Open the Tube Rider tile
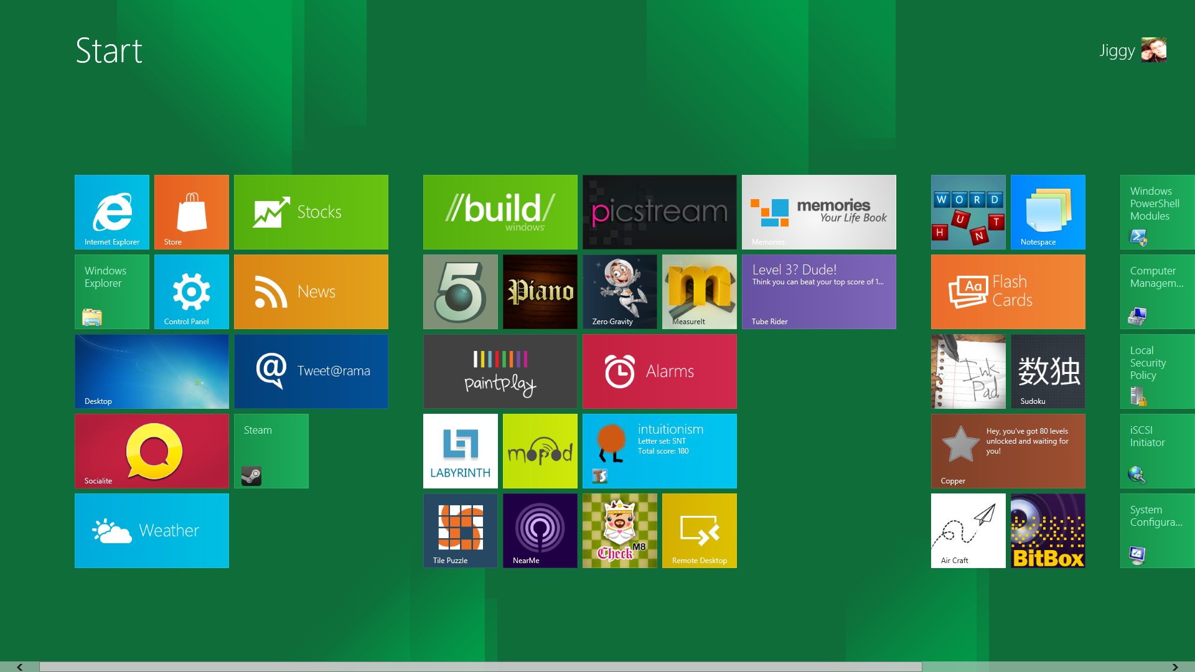1195x672 pixels. click(x=818, y=291)
